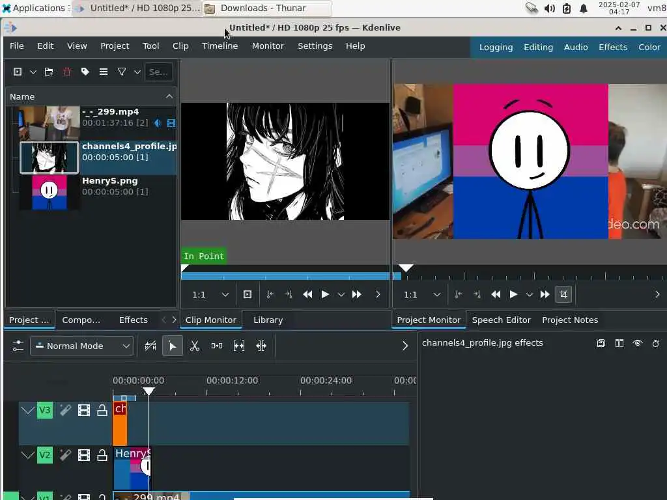Expand the Project Monitor play options arrow

529,294
